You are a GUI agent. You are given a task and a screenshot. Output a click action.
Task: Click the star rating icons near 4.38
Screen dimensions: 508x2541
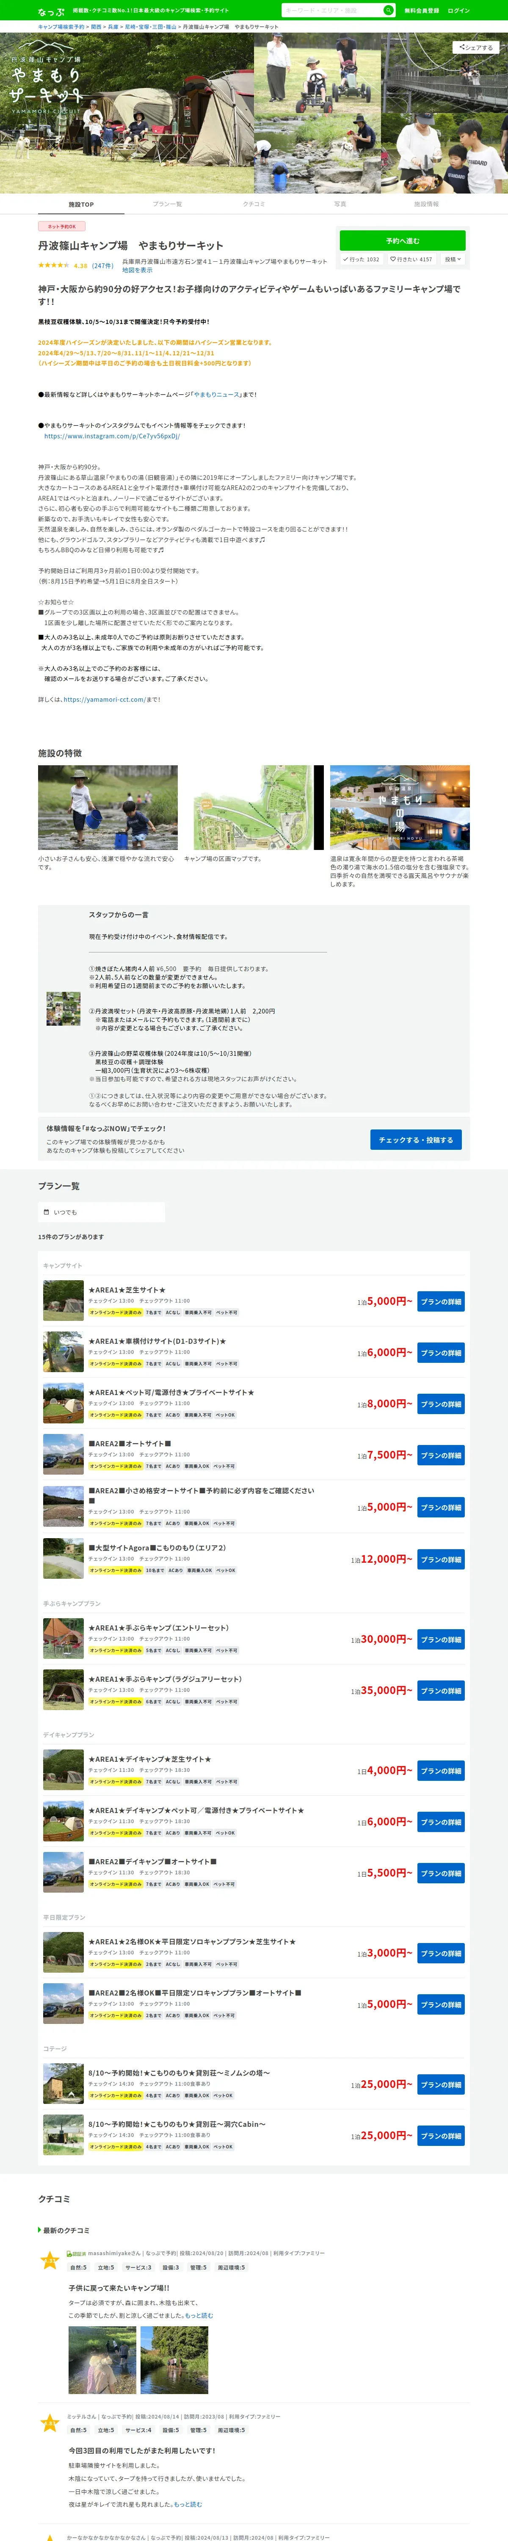[x=53, y=266]
